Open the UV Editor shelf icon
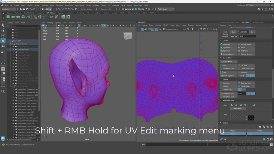This screenshot has height=154, width=274. [63, 17]
